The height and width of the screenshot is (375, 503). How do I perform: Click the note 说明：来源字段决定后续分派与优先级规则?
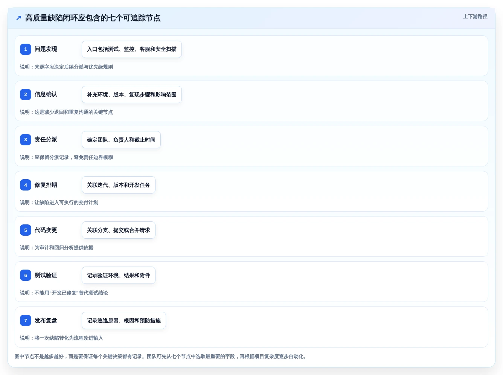coord(66,67)
